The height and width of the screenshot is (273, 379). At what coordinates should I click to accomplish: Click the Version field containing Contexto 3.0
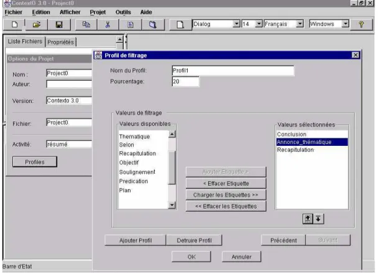click(x=69, y=101)
